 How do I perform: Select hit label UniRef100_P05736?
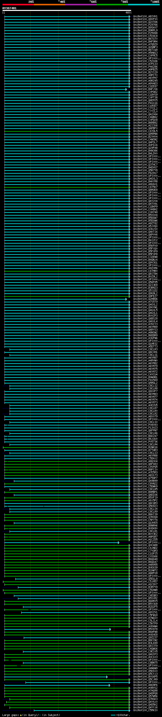point(145,442)
